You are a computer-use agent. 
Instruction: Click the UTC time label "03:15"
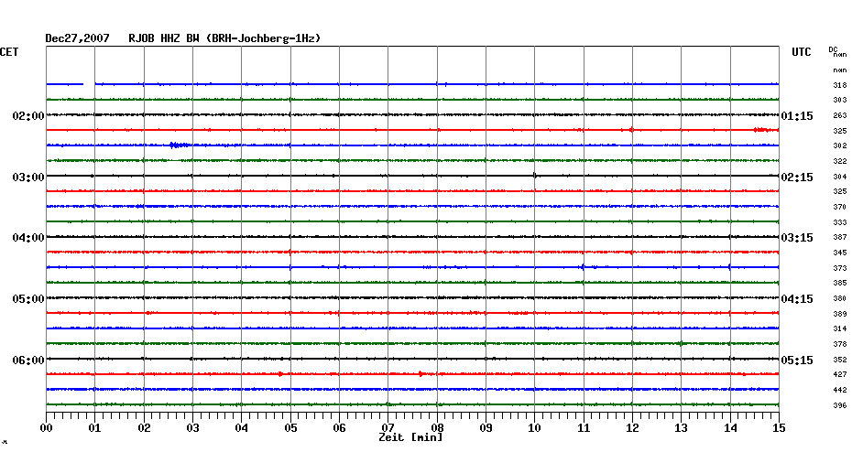click(x=797, y=238)
